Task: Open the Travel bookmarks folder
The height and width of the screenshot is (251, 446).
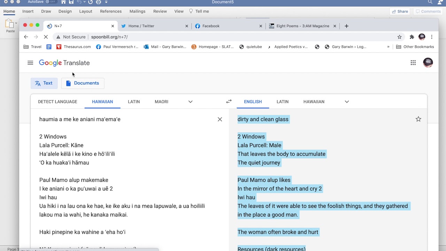Action: click(x=32, y=47)
